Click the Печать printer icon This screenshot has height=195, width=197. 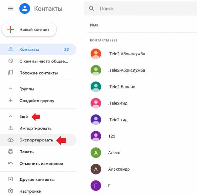[x=11, y=152]
